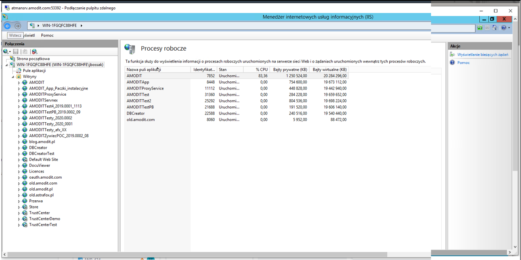Expand the AMODITTesty_afx_XX site node

(19, 130)
